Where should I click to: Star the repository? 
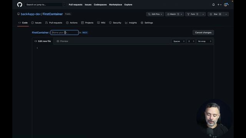tap(216, 14)
